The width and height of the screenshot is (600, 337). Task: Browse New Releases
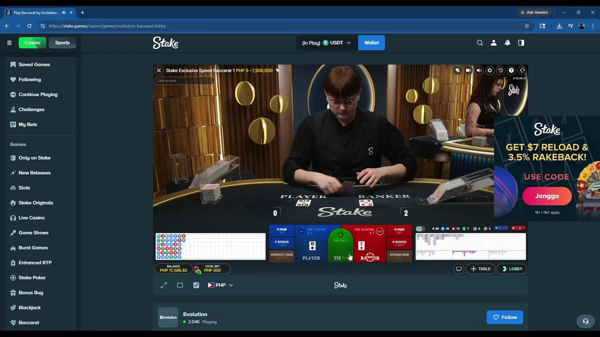[x=41, y=173]
